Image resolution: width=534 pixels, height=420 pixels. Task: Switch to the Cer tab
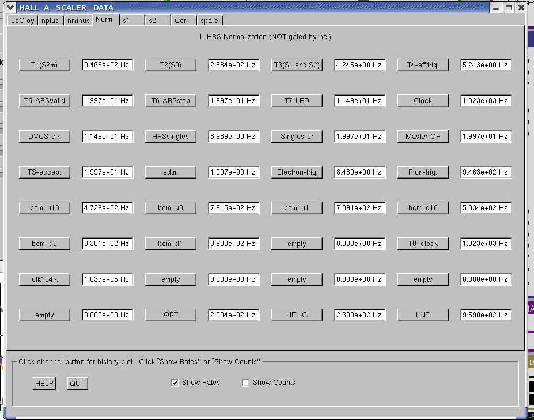point(184,20)
